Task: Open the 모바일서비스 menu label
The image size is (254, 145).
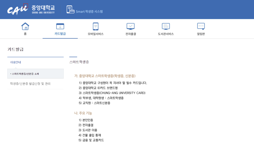Action: click(x=96, y=34)
